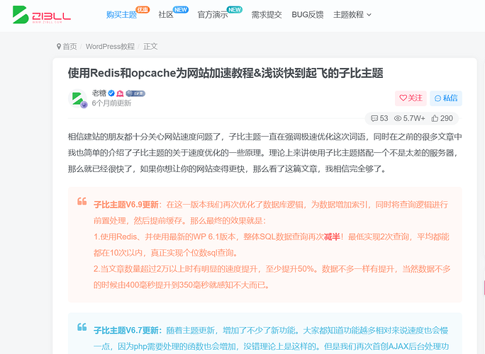Expand the 主题教程 dropdown menu
485x354 pixels.
pos(352,15)
